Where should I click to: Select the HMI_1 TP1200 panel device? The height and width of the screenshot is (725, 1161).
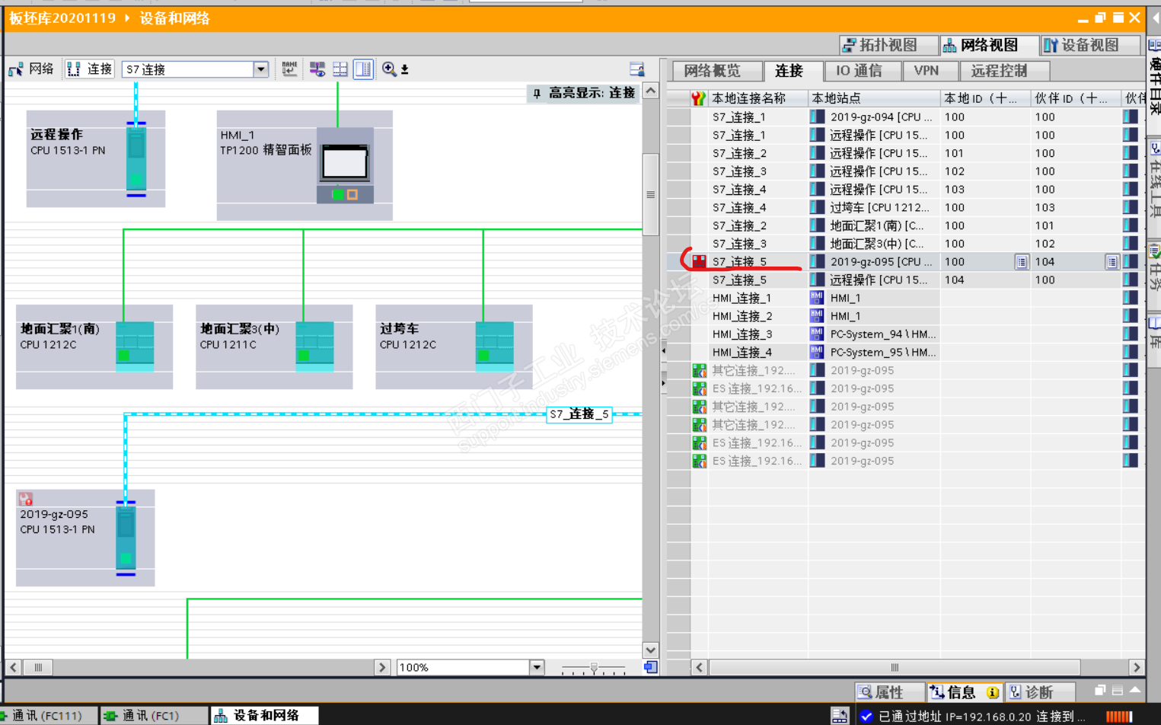coord(305,165)
